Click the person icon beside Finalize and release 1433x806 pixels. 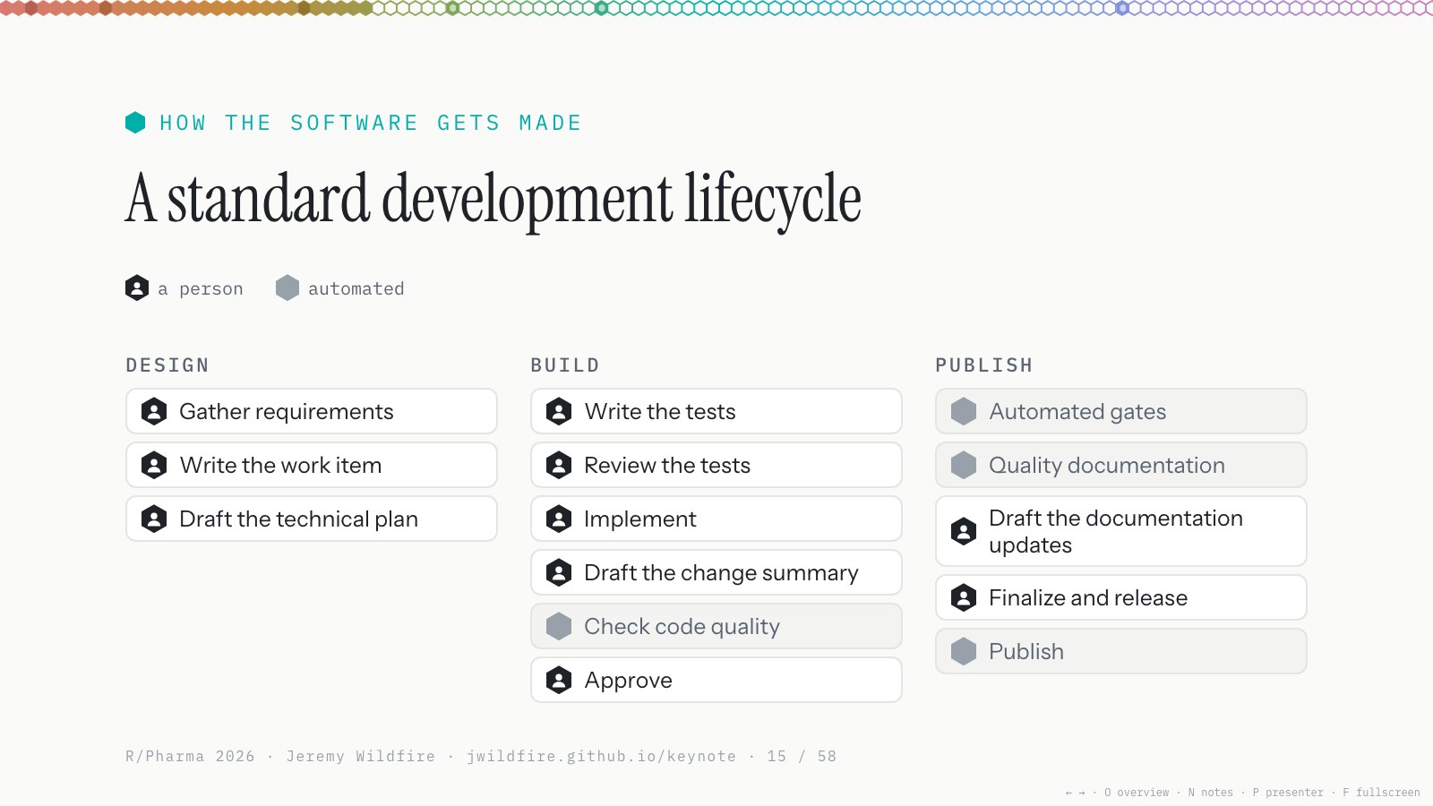(x=964, y=598)
